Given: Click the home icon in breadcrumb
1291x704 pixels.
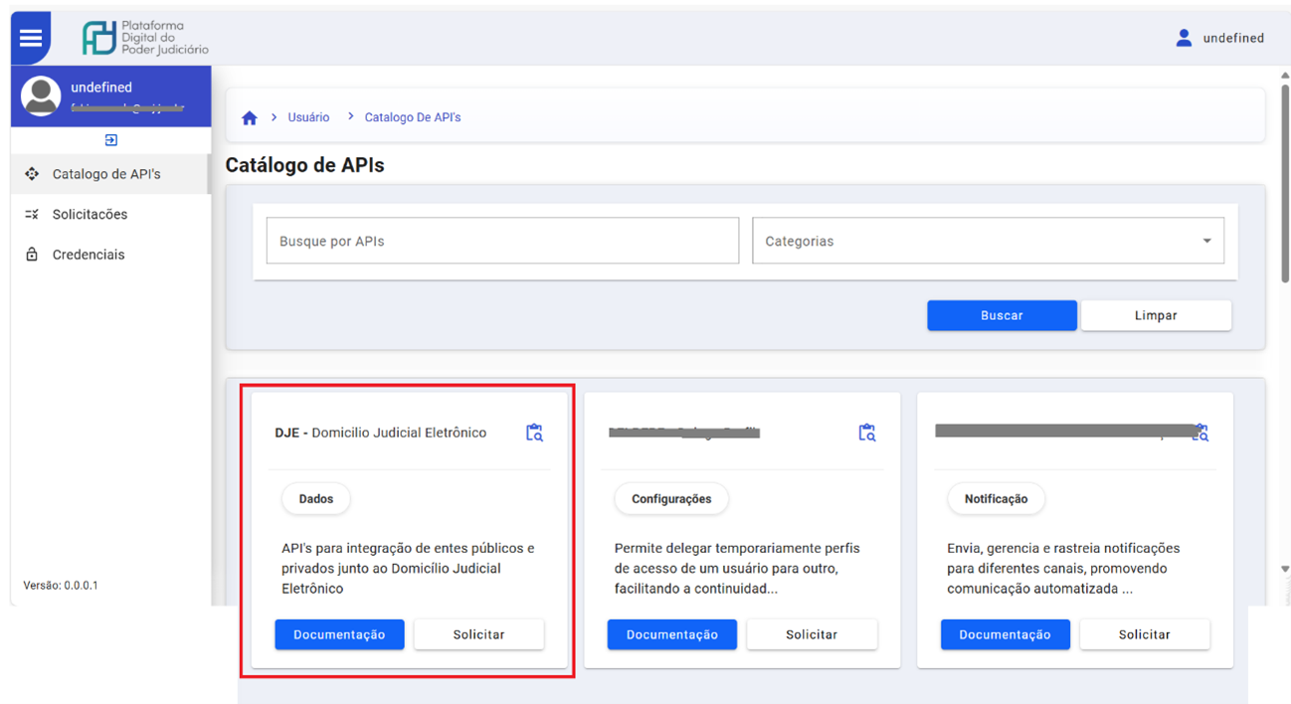Looking at the screenshot, I should pos(250,118).
